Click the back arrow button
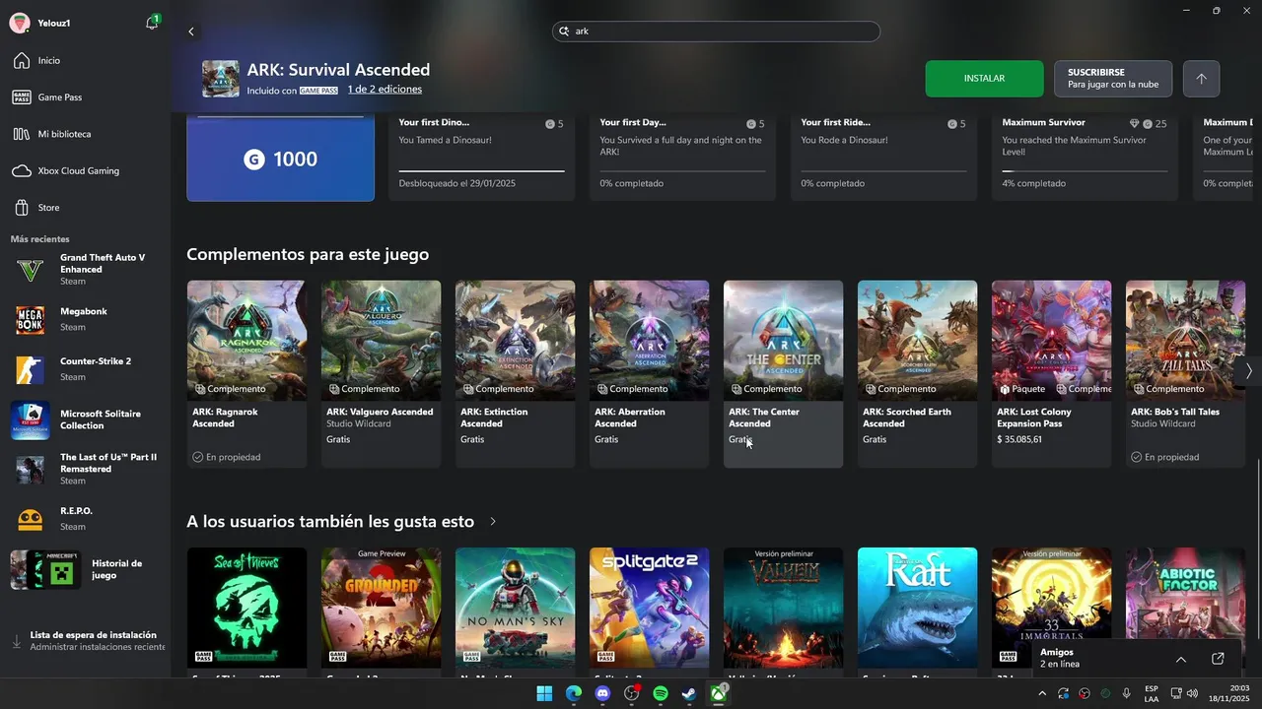 click(191, 32)
